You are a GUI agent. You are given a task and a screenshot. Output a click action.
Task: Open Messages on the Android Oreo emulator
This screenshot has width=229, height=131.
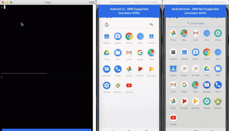coord(207,85)
